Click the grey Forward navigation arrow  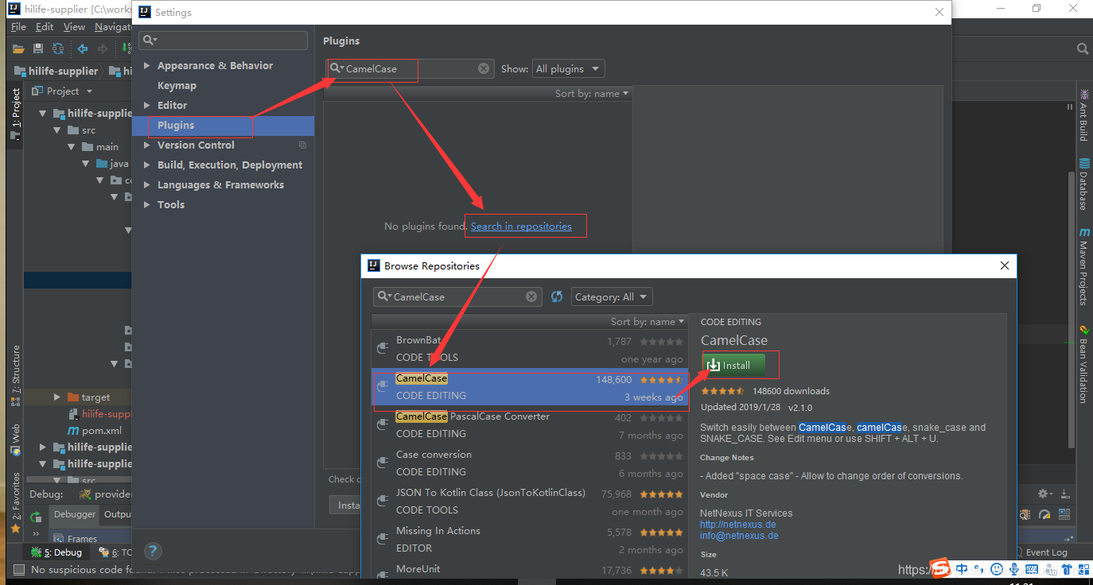coord(101,49)
